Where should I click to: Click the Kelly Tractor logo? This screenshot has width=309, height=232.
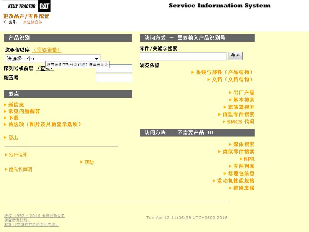pos(21,6)
